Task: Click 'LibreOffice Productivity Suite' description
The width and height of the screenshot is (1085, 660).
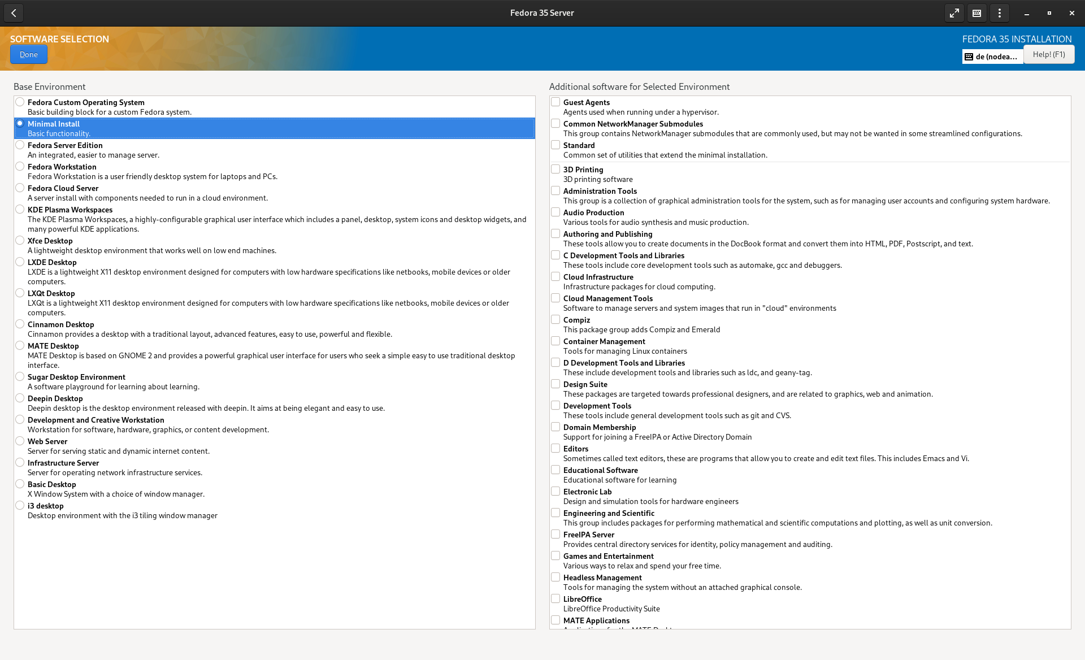Action: [x=611, y=609]
